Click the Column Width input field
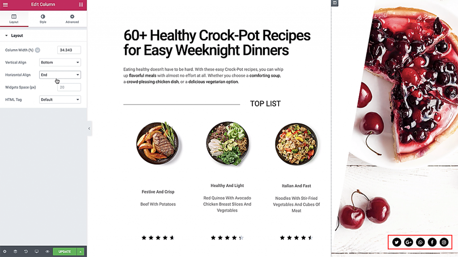The width and height of the screenshot is (458, 257). [x=69, y=50]
